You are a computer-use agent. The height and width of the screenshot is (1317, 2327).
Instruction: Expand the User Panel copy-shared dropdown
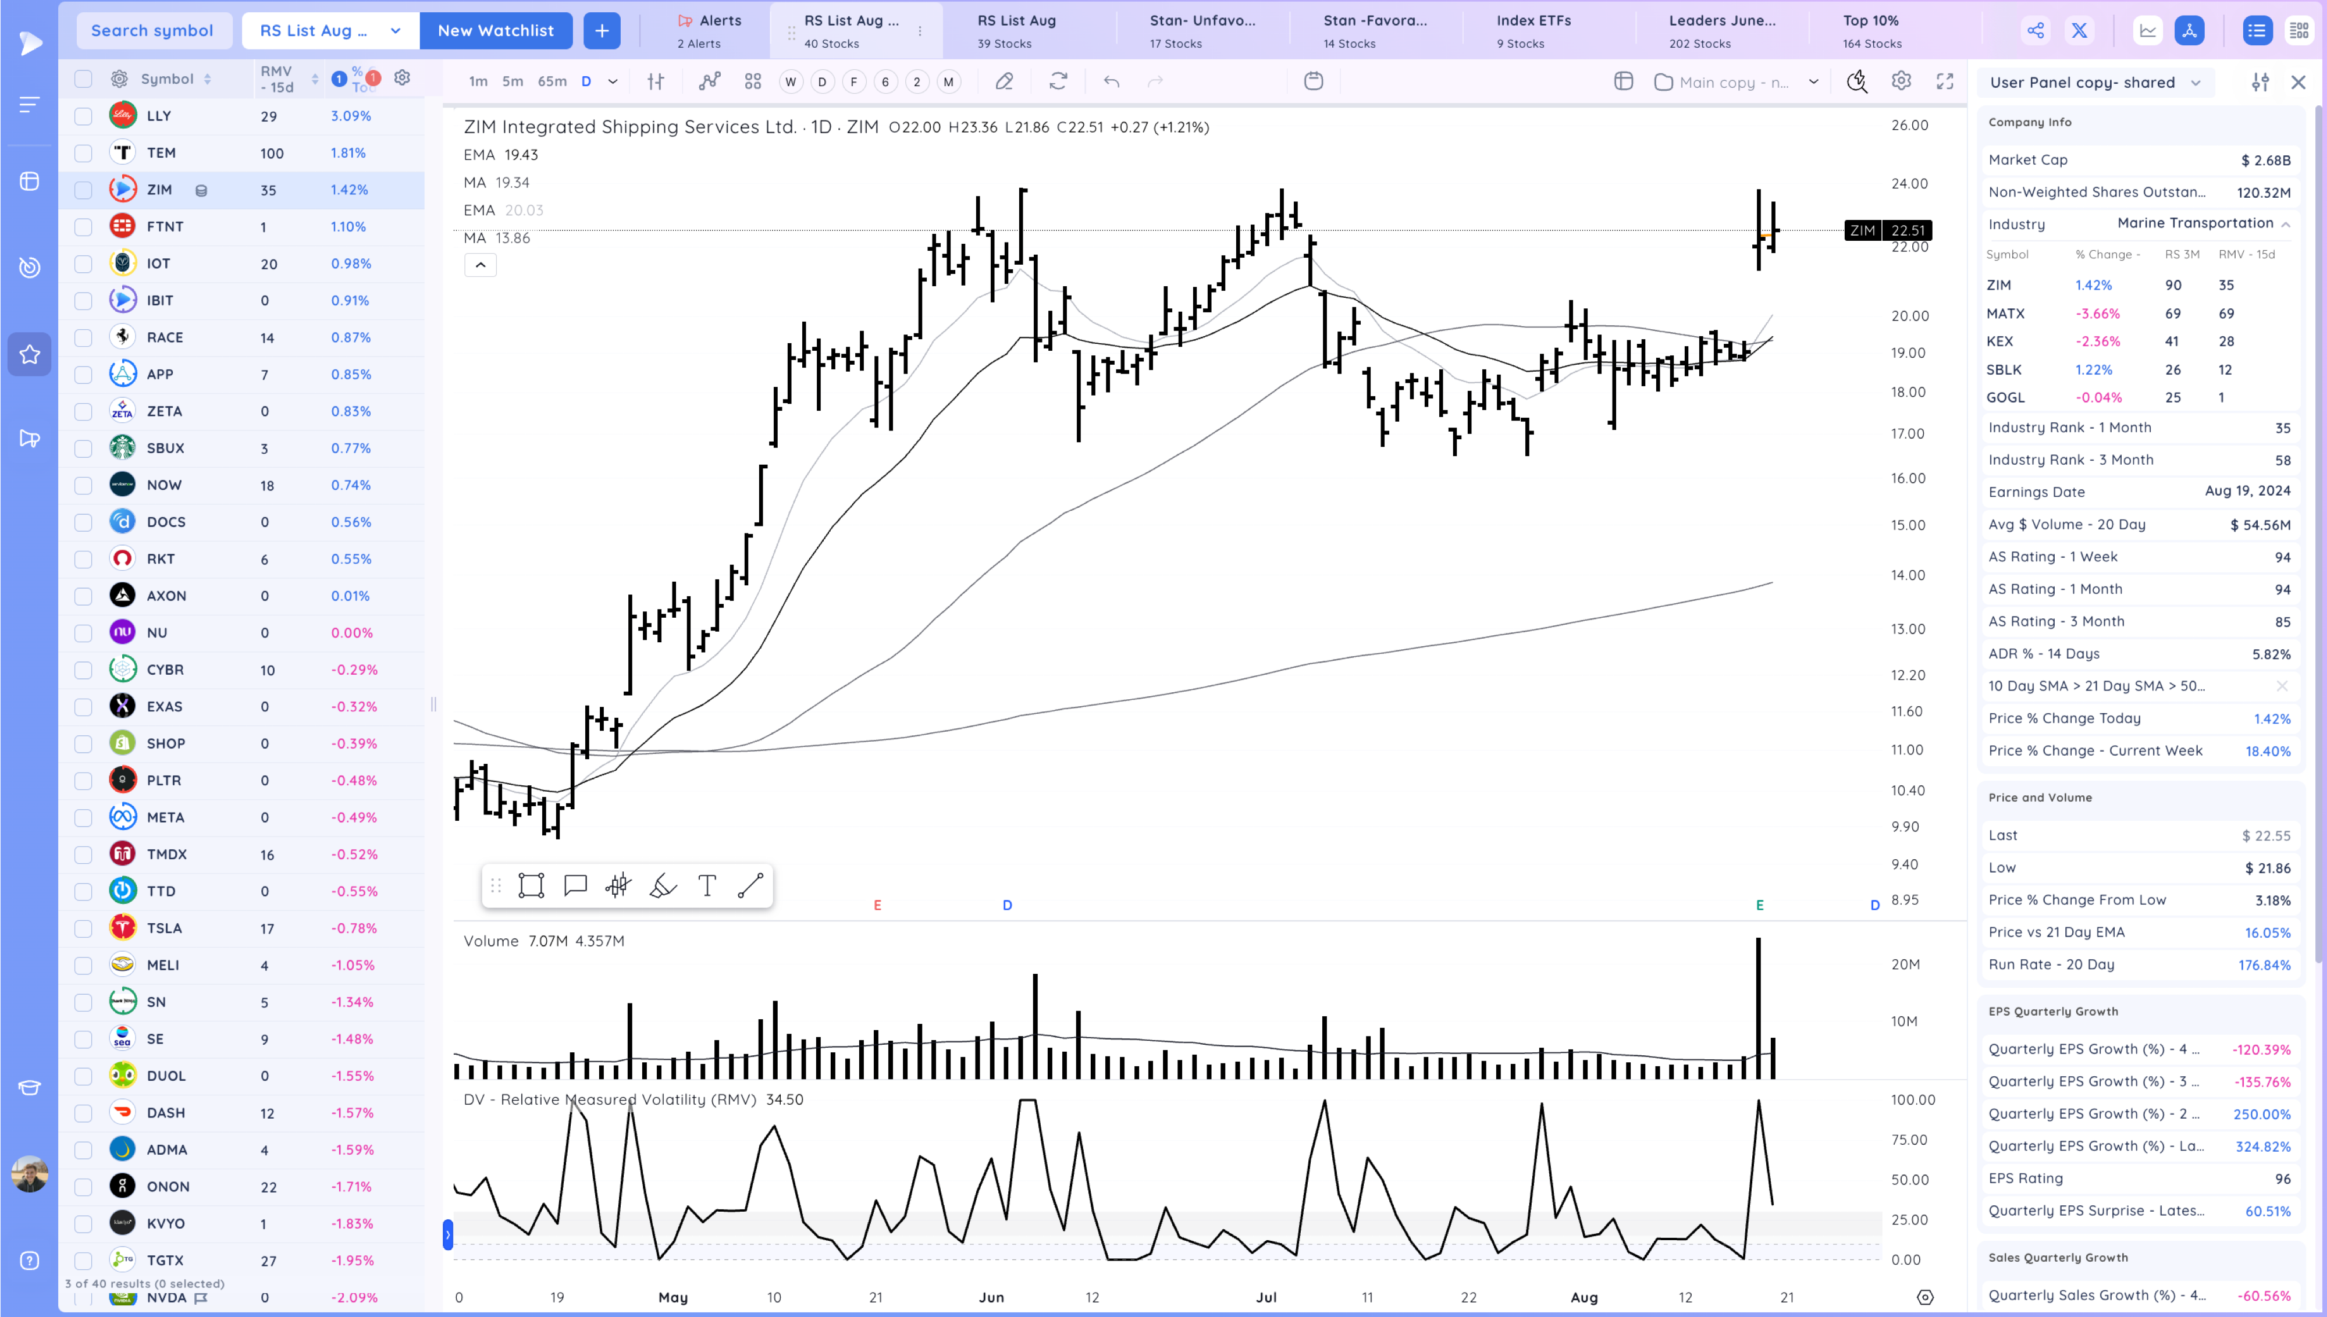[2196, 83]
